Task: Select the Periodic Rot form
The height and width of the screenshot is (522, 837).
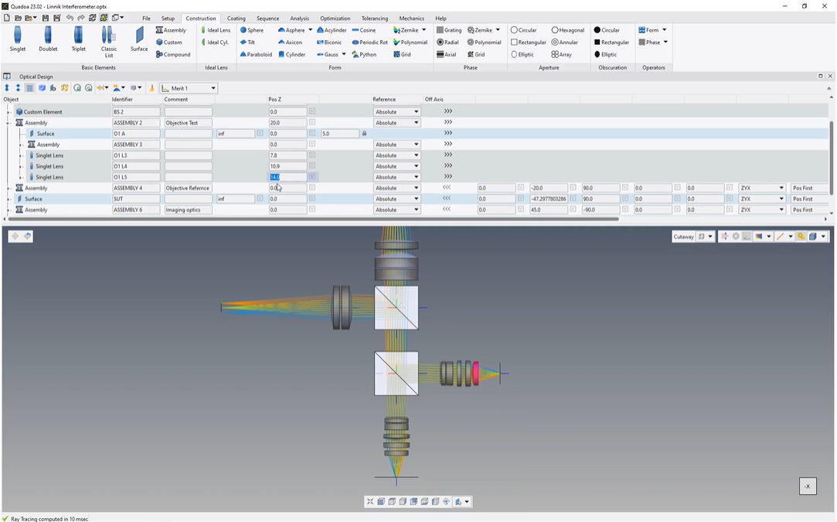Action: (x=370, y=43)
